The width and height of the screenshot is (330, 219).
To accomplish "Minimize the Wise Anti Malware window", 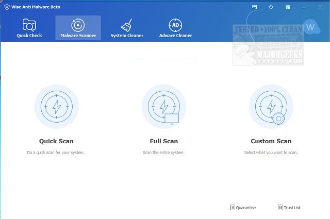I will pyautogui.click(x=304, y=8).
